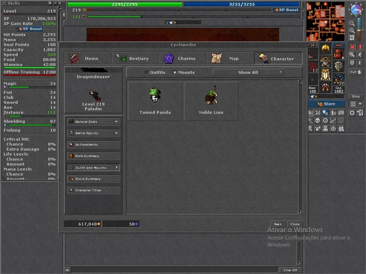
Task: Click the mount list scroll-down arrow
Action: pyautogui.click(x=300, y=212)
